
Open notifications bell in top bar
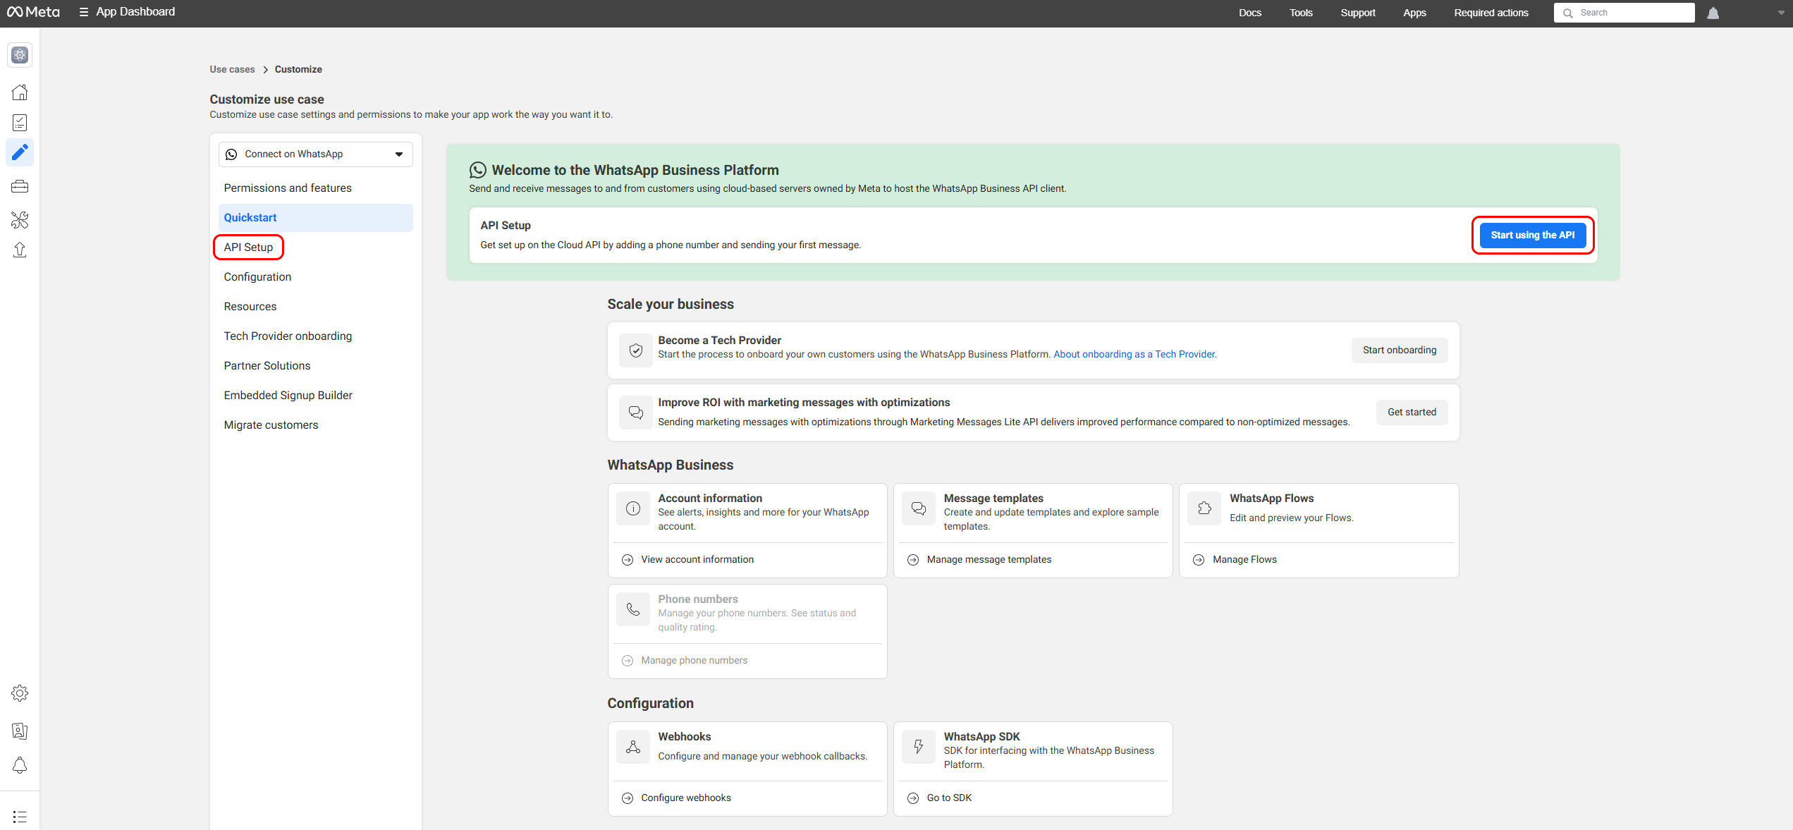pos(1713,13)
